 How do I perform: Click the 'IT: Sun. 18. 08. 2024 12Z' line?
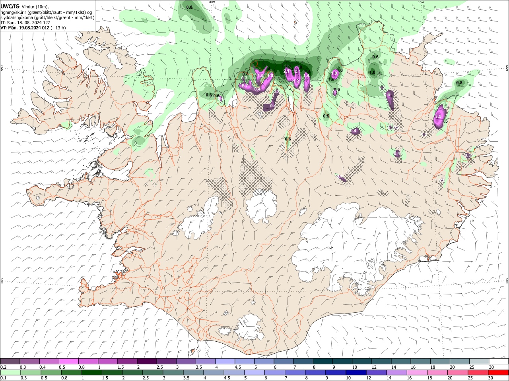click(x=25, y=23)
